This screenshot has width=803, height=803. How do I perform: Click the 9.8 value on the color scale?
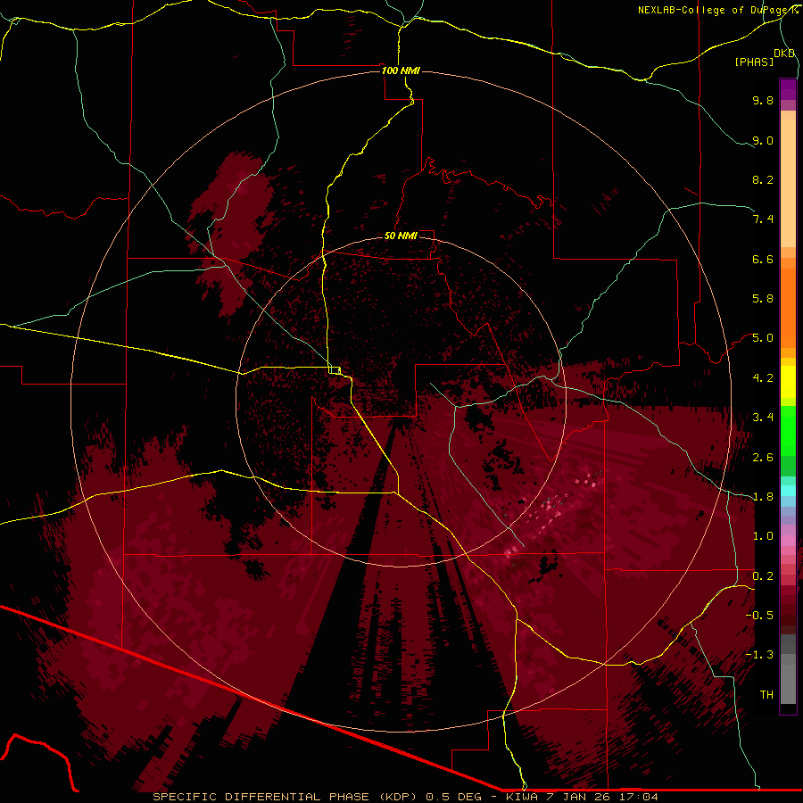pos(763,100)
